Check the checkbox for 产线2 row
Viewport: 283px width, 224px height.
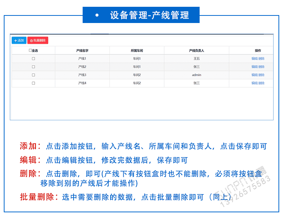[x=33, y=67]
